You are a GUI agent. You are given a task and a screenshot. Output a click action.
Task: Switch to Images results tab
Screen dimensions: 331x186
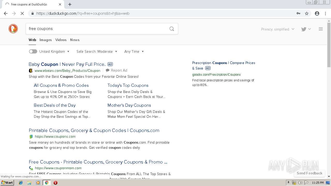[x=46, y=40]
